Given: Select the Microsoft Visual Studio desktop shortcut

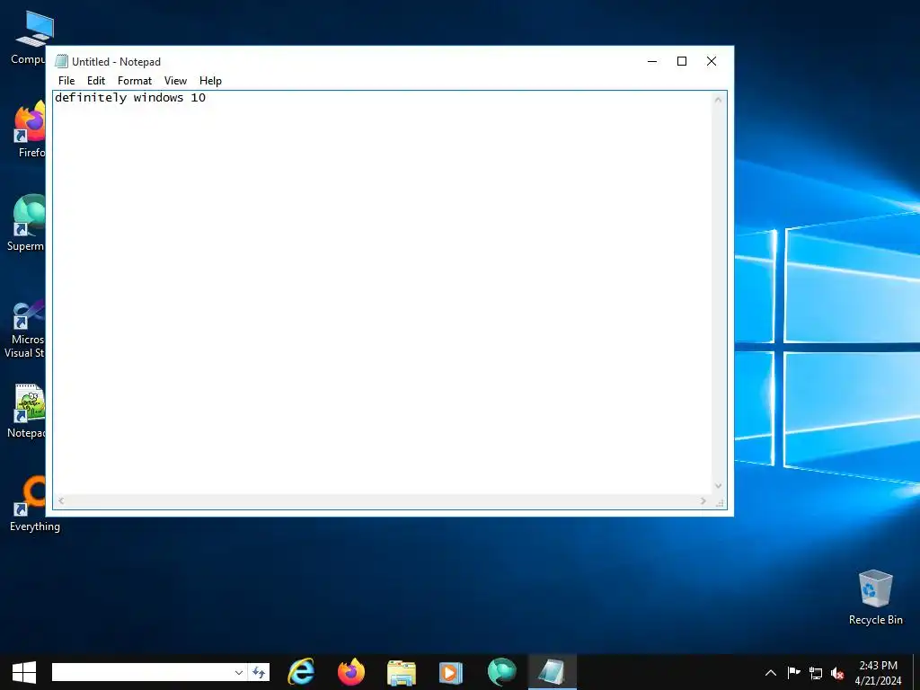Looking at the screenshot, I should [x=24, y=329].
